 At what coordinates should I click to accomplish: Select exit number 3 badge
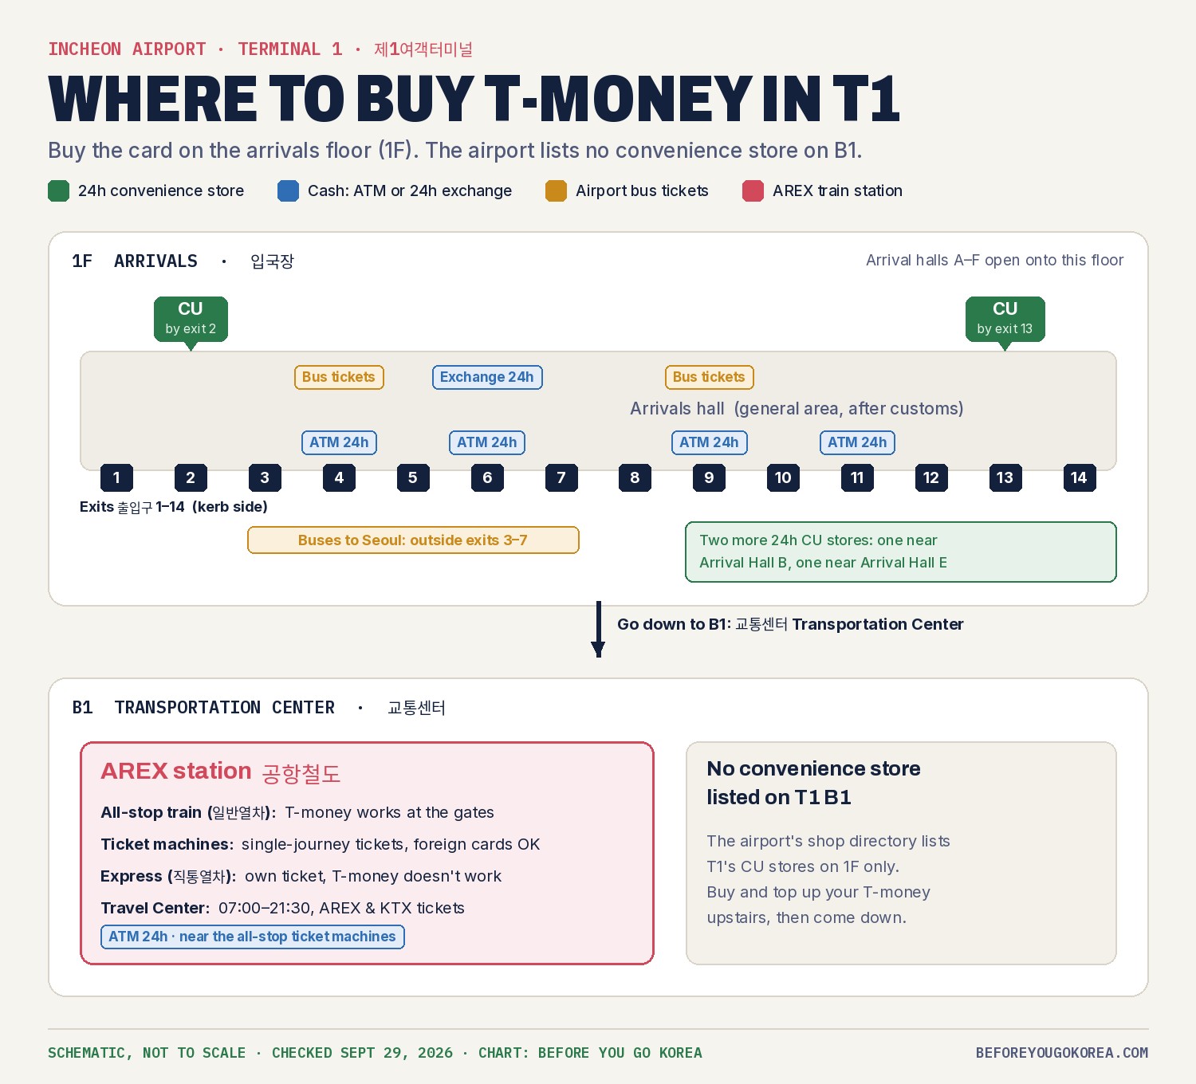point(265,477)
